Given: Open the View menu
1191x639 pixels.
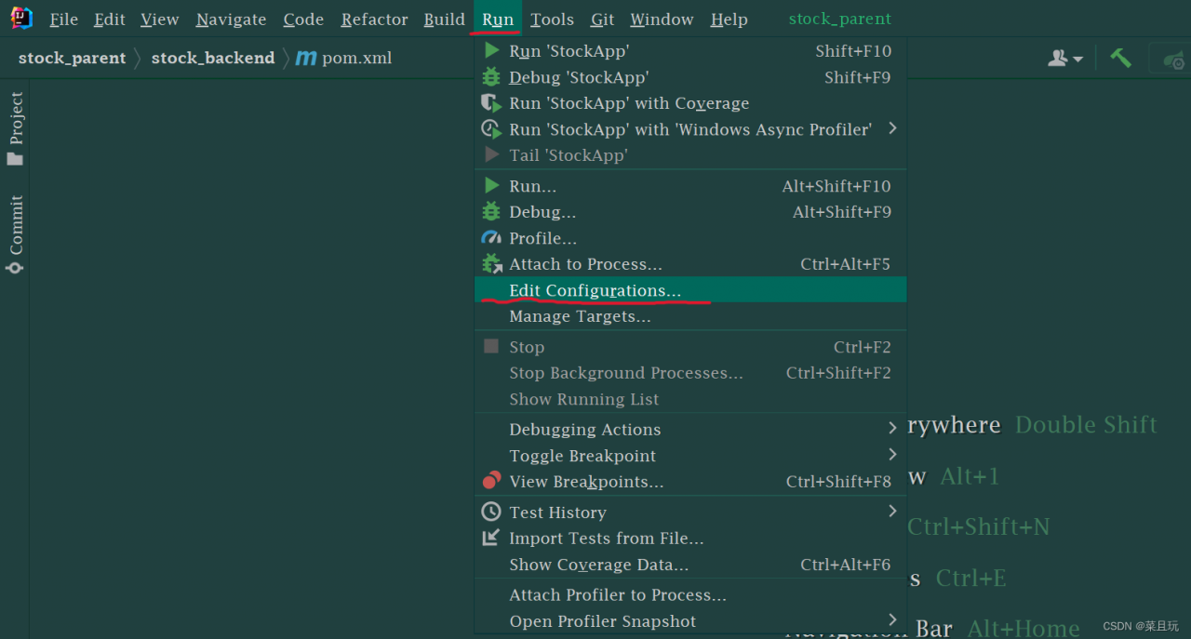Looking at the screenshot, I should point(160,19).
